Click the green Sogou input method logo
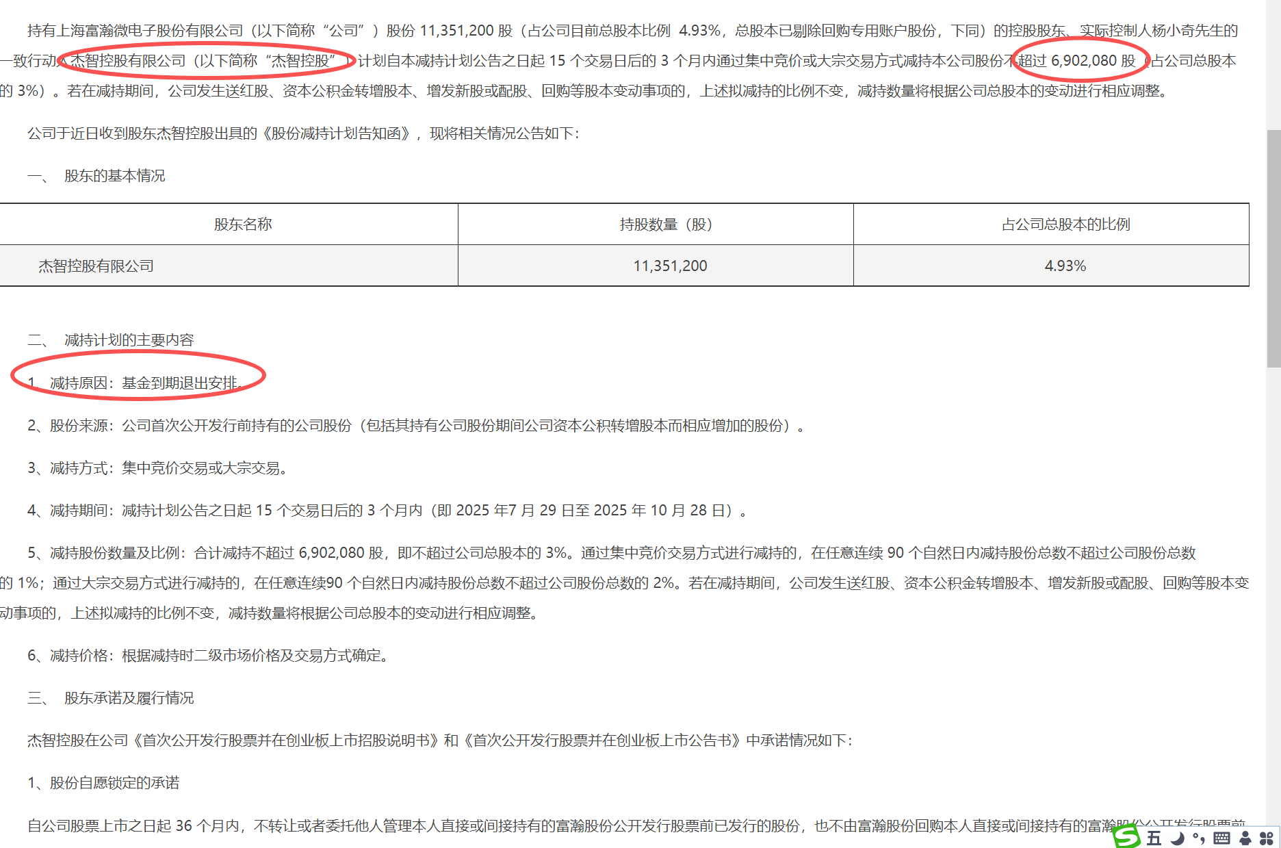Image resolution: width=1281 pixels, height=848 pixels. (x=1126, y=836)
